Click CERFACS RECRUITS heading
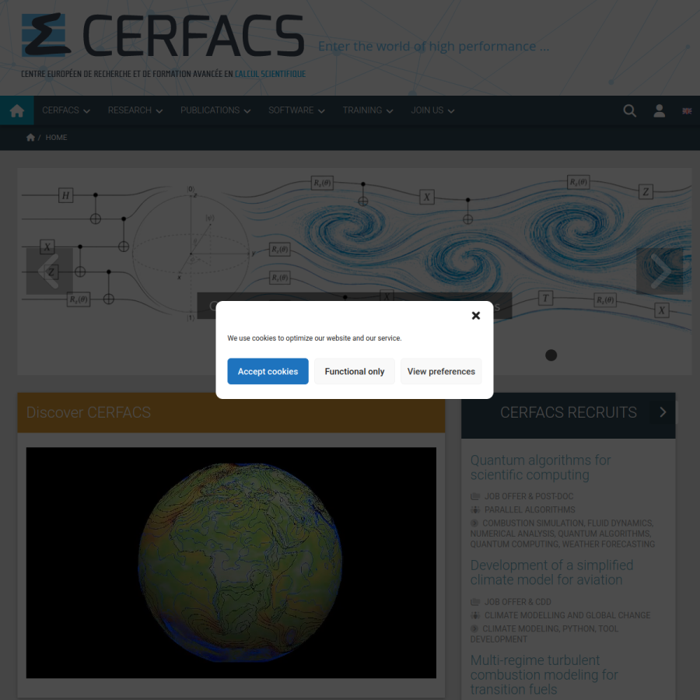Image resolution: width=700 pixels, height=700 pixels. pos(569,412)
